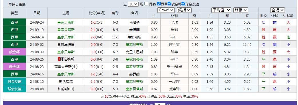Viewport: 298px width, 105px height.
Task: Click the 比分(半场) column header
Action: tap(97, 13)
